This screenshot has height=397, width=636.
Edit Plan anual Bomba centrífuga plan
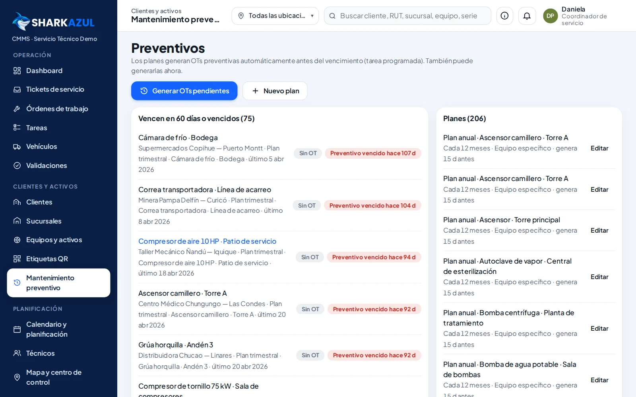tap(599, 329)
